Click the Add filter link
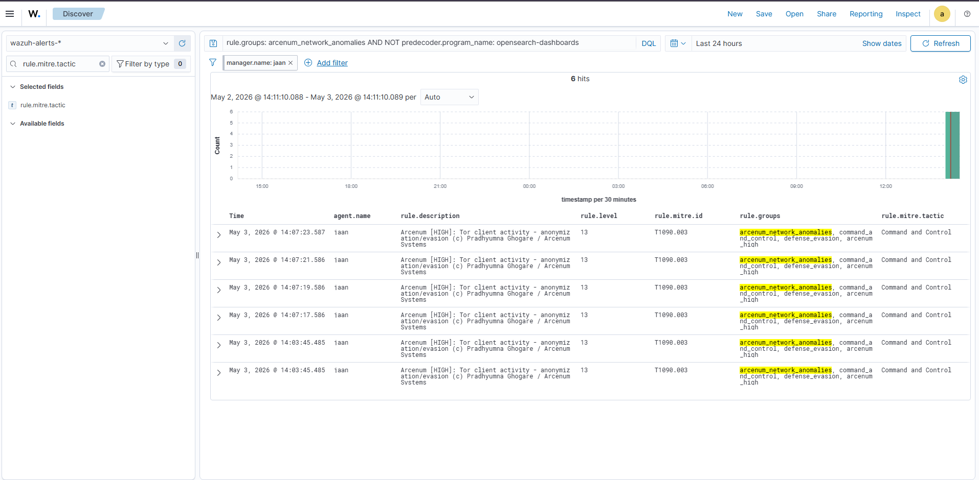The height and width of the screenshot is (480, 979). pos(332,63)
